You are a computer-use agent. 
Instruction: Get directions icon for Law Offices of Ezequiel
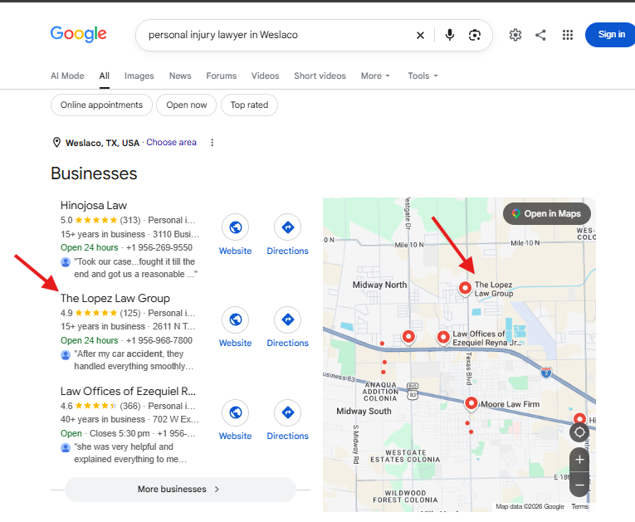[x=287, y=412]
